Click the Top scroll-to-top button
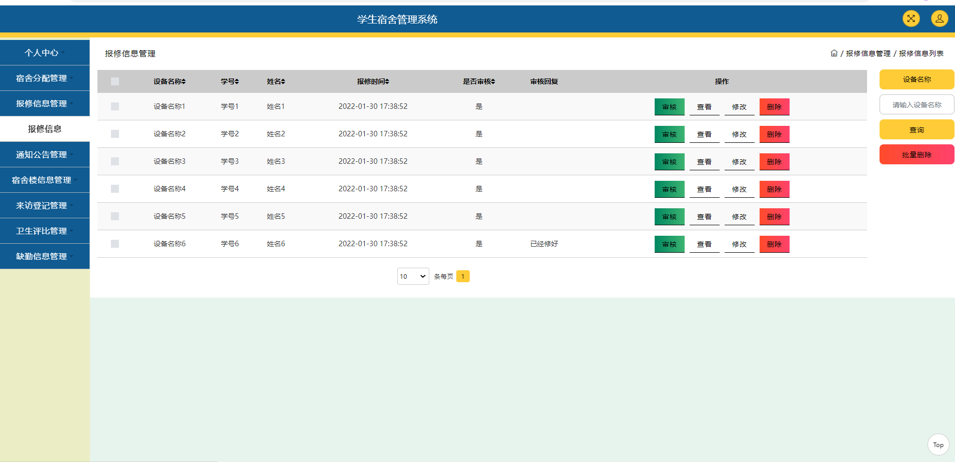955x462 pixels. [938, 445]
